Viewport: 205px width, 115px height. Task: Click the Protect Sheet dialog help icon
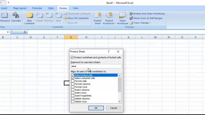pos(109,52)
